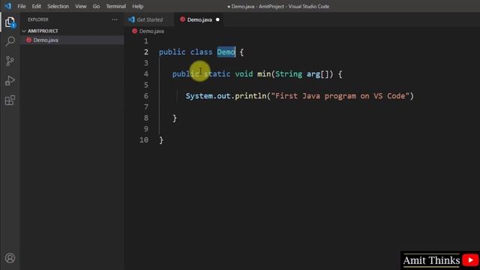This screenshot has height=270, width=480.
Task: Open the Search view icon
Action: (x=10, y=41)
